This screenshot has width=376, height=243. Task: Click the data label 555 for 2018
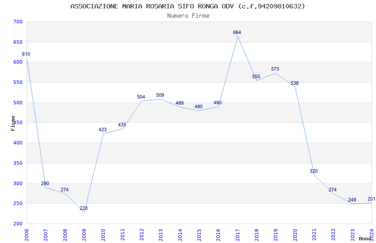click(x=256, y=76)
